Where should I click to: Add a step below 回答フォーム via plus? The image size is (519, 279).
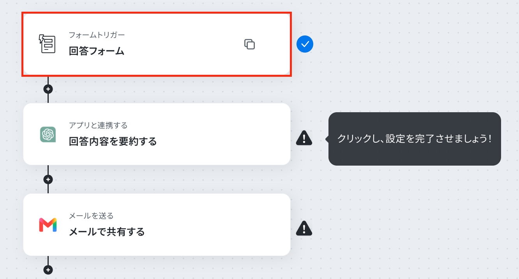click(48, 89)
